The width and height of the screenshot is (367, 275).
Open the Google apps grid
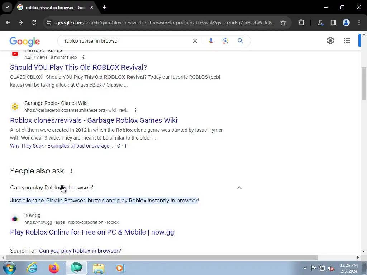tap(347, 41)
